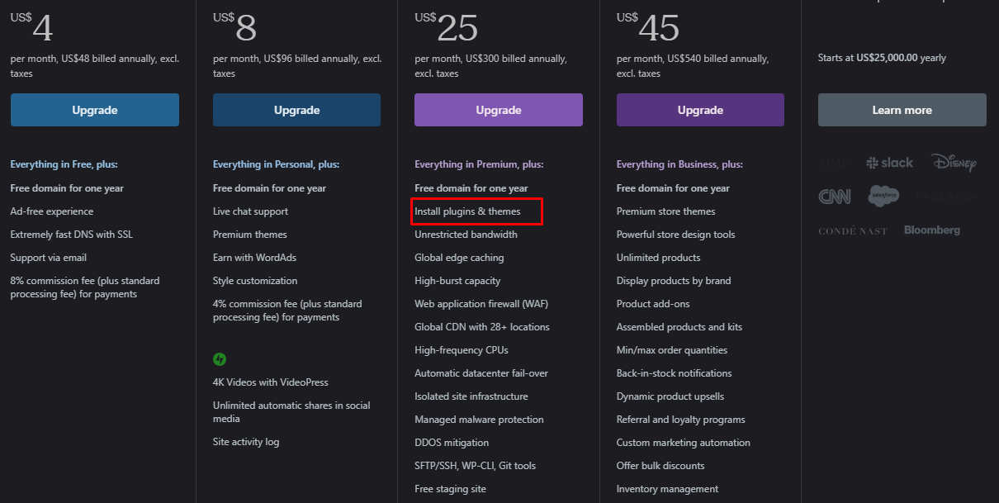This screenshot has width=999, height=503.
Task: Select the Install plugins & themes feature
Action: click(467, 211)
